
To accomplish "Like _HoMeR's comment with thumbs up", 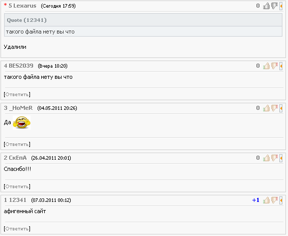I will coord(266,108).
